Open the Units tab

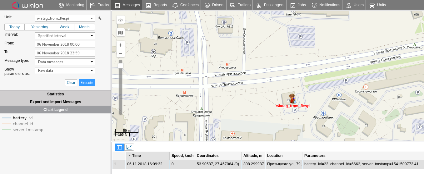[x=377, y=5]
